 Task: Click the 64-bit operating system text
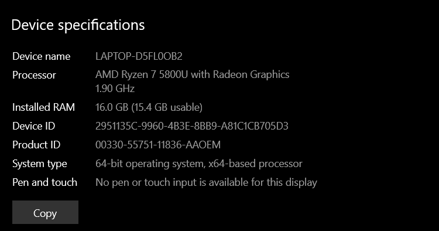tap(150, 164)
